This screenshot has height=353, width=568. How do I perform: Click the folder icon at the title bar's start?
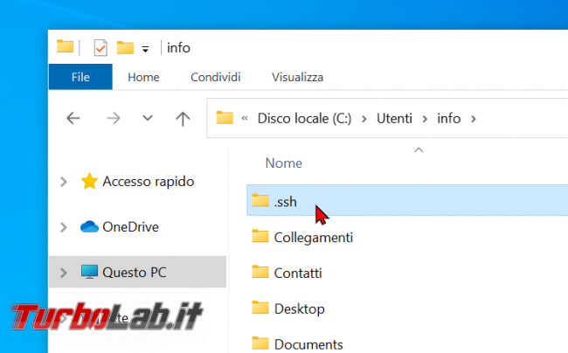(x=66, y=46)
